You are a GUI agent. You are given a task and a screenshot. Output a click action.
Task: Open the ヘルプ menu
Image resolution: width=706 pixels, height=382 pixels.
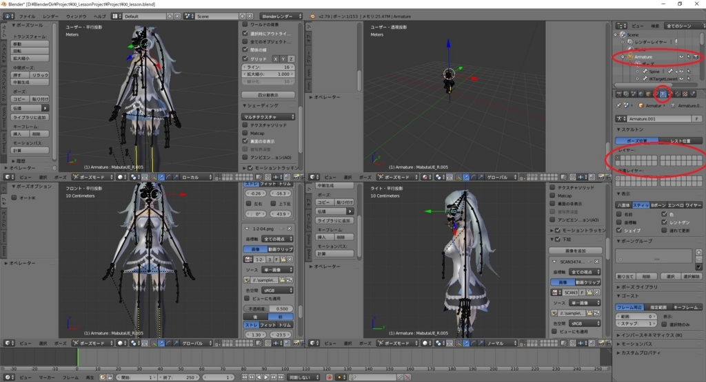(99, 17)
